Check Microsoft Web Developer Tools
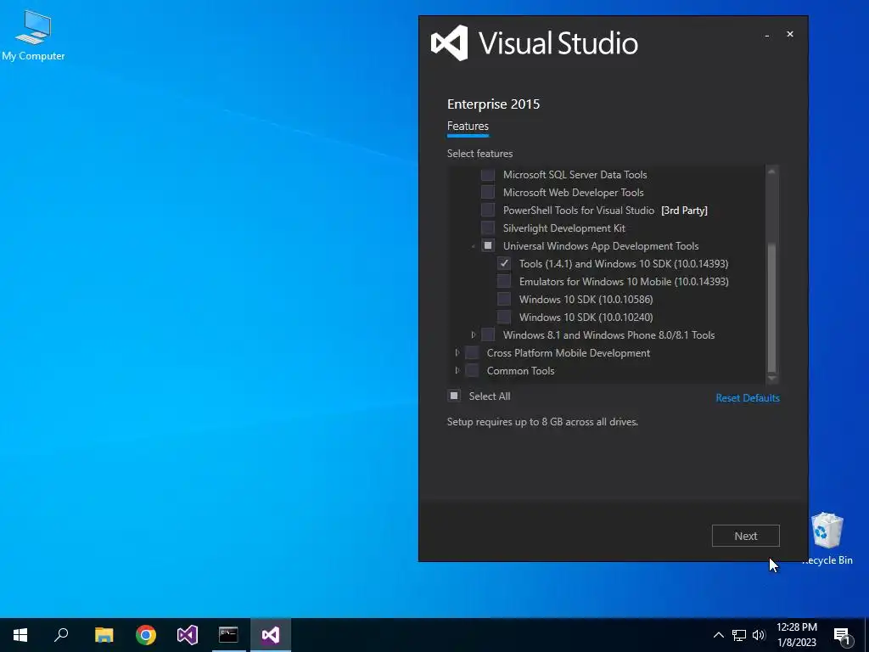869x652 pixels. (488, 193)
